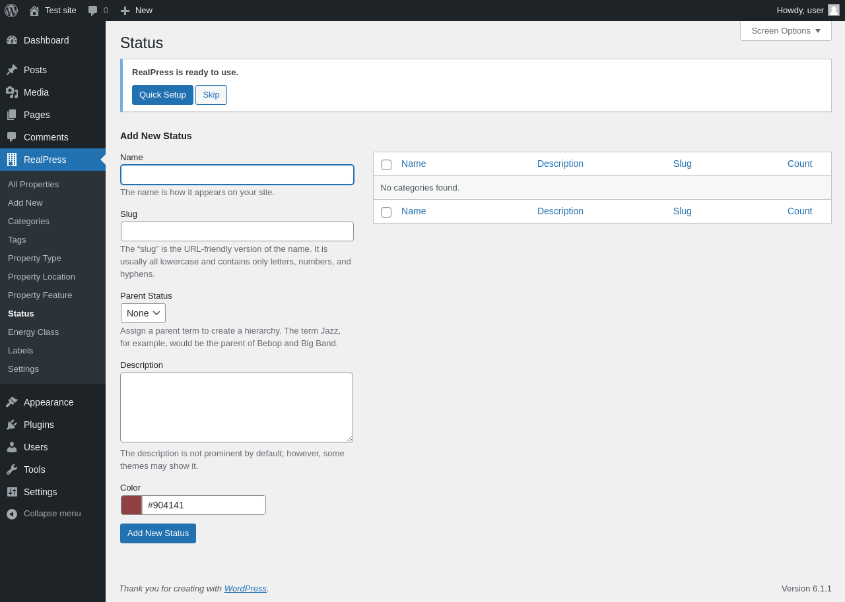Image resolution: width=845 pixels, height=602 pixels.
Task: Click the Quick Setup button
Action: 162,95
